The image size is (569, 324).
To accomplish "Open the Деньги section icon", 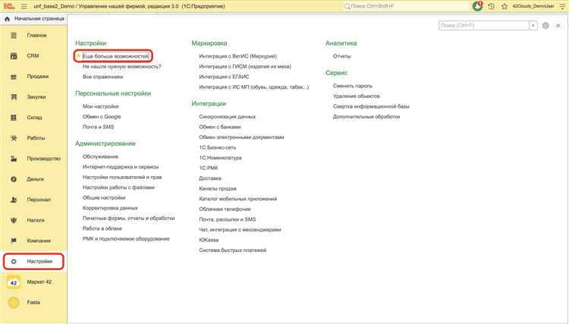I will click(14, 179).
